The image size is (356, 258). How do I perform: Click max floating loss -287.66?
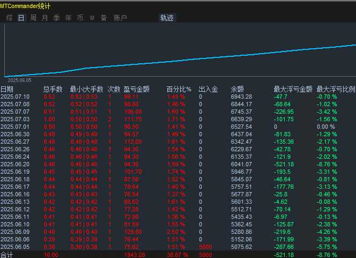point(284,247)
